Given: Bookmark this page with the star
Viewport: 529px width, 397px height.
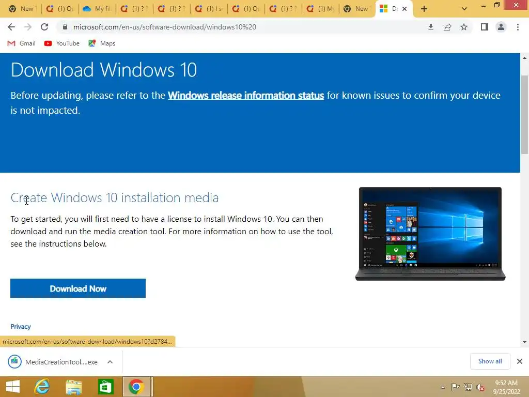Looking at the screenshot, I should [464, 27].
